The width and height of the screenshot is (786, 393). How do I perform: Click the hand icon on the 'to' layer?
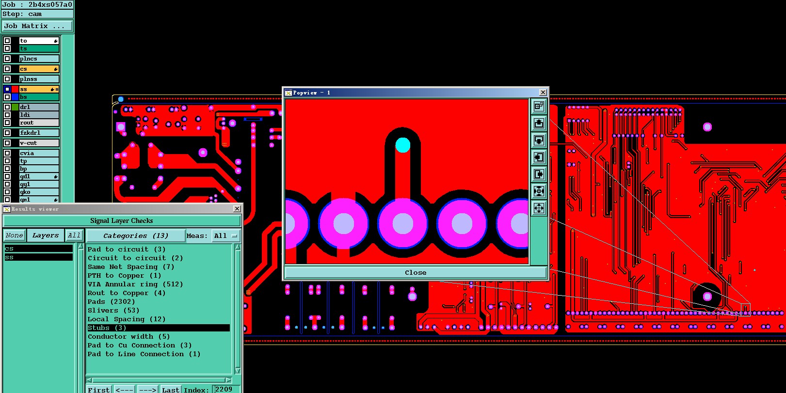[56, 41]
